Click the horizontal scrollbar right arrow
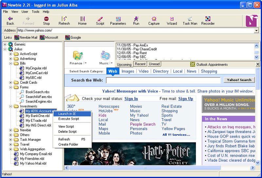262x178 pixels. [x=253, y=168]
